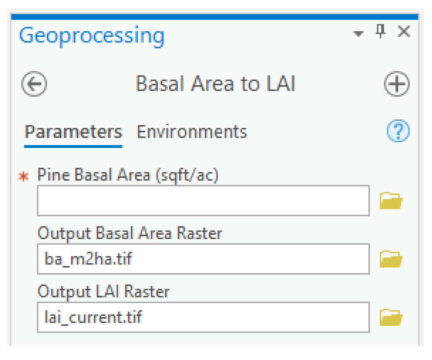432x360 pixels.
Task: Click the Output Basal Area Raster label
Action: pyautogui.click(x=130, y=233)
